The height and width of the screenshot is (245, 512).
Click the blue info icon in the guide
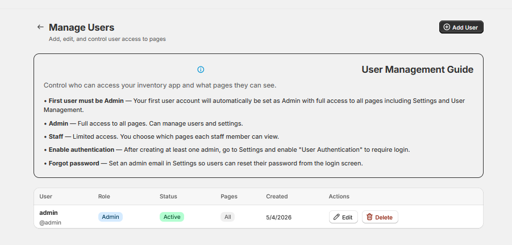(201, 69)
